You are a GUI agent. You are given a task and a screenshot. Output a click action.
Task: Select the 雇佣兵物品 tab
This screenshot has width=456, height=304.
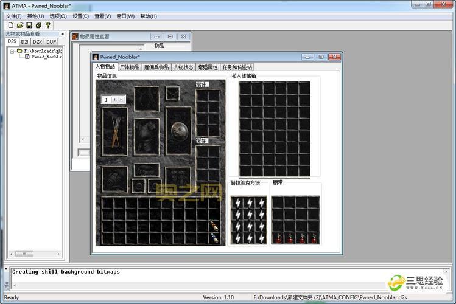click(156, 67)
